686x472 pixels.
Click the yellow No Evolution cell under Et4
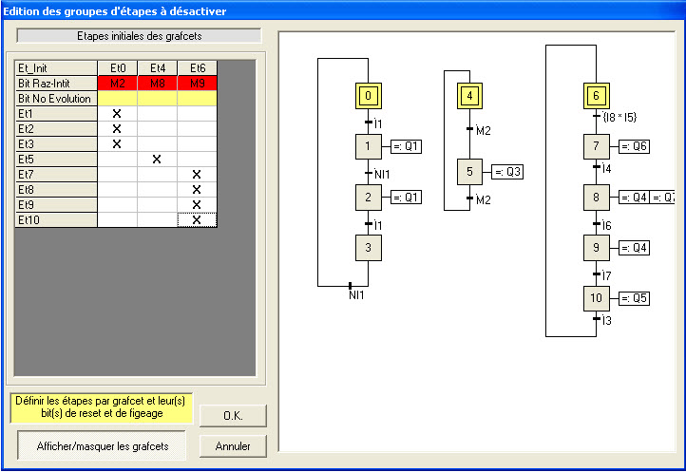pyautogui.click(x=157, y=99)
